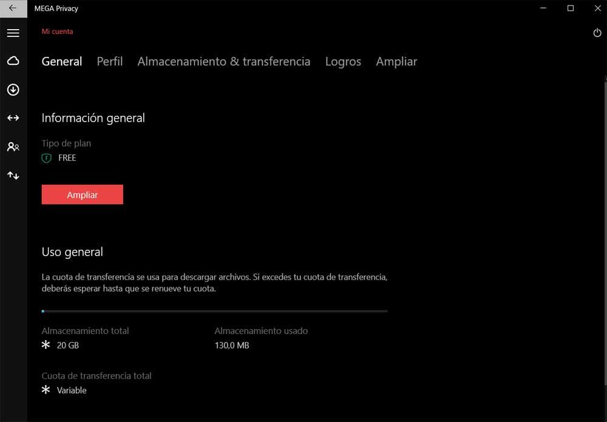Click the Uso general heading
The image size is (607, 422).
72,252
